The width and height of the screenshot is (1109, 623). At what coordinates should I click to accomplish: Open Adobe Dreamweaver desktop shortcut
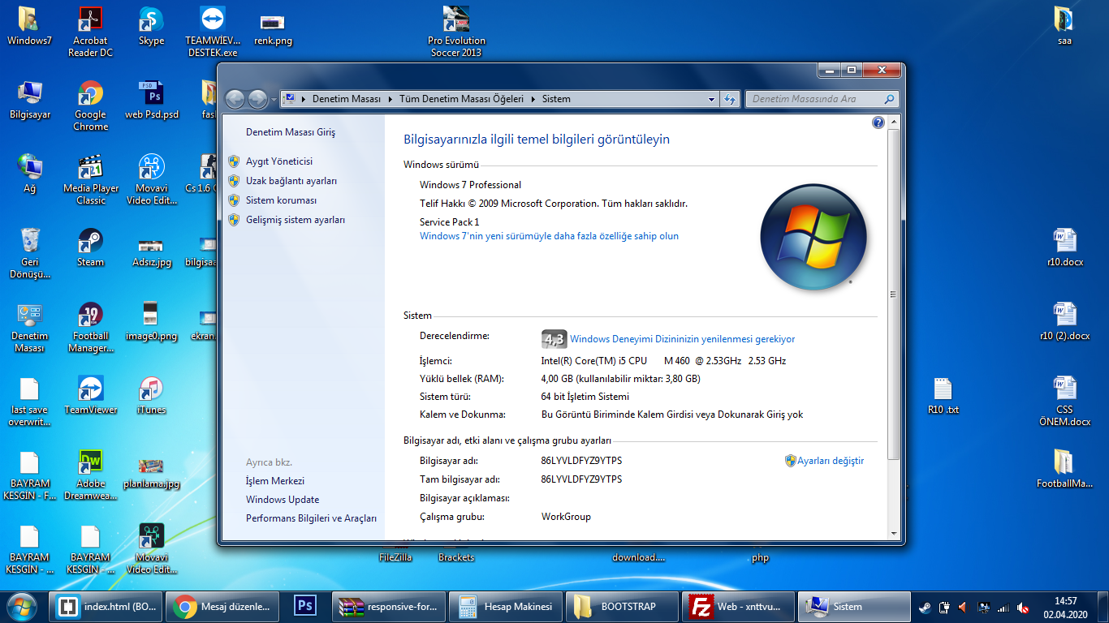tap(90, 475)
